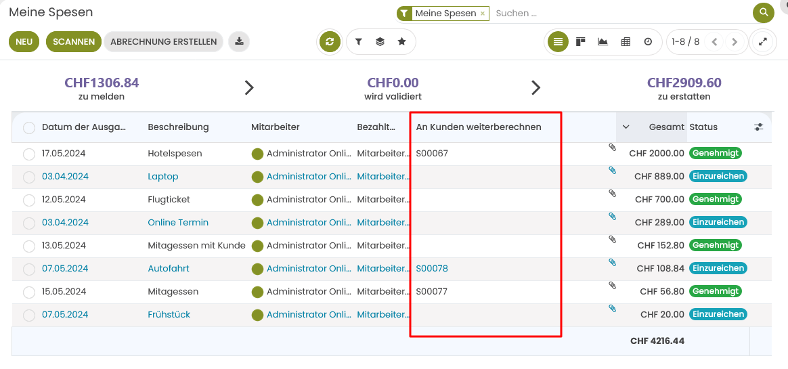Viewport: 788px width, 369px height.
Task: Switch to pivot table view
Action: click(626, 42)
